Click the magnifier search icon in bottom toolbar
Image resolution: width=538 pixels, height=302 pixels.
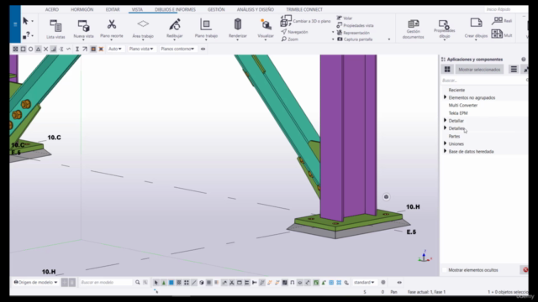pyautogui.click(x=138, y=283)
